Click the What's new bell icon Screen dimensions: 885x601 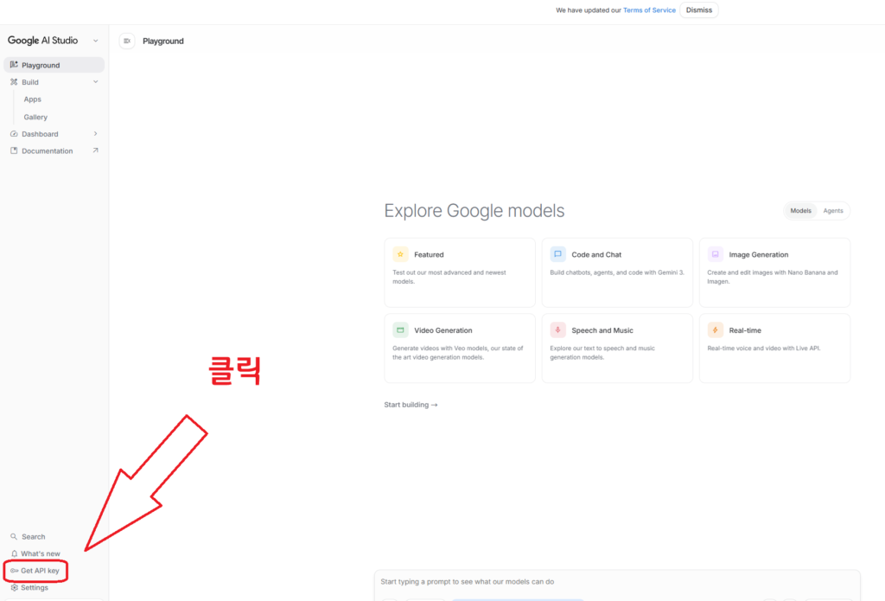[13, 553]
